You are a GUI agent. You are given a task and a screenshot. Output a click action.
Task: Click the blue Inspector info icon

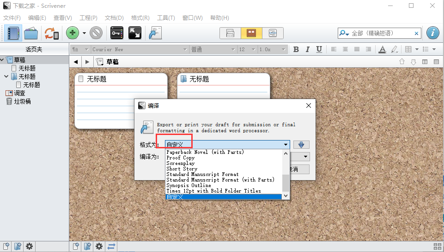coord(432,33)
